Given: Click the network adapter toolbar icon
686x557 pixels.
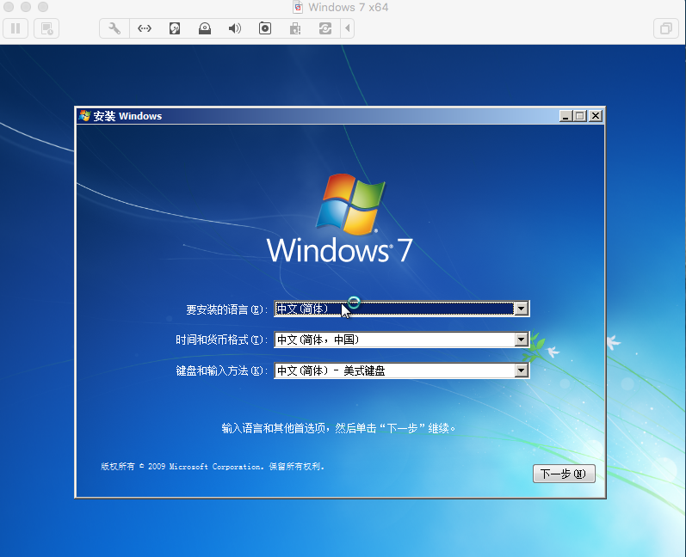Looking at the screenshot, I should (x=145, y=29).
